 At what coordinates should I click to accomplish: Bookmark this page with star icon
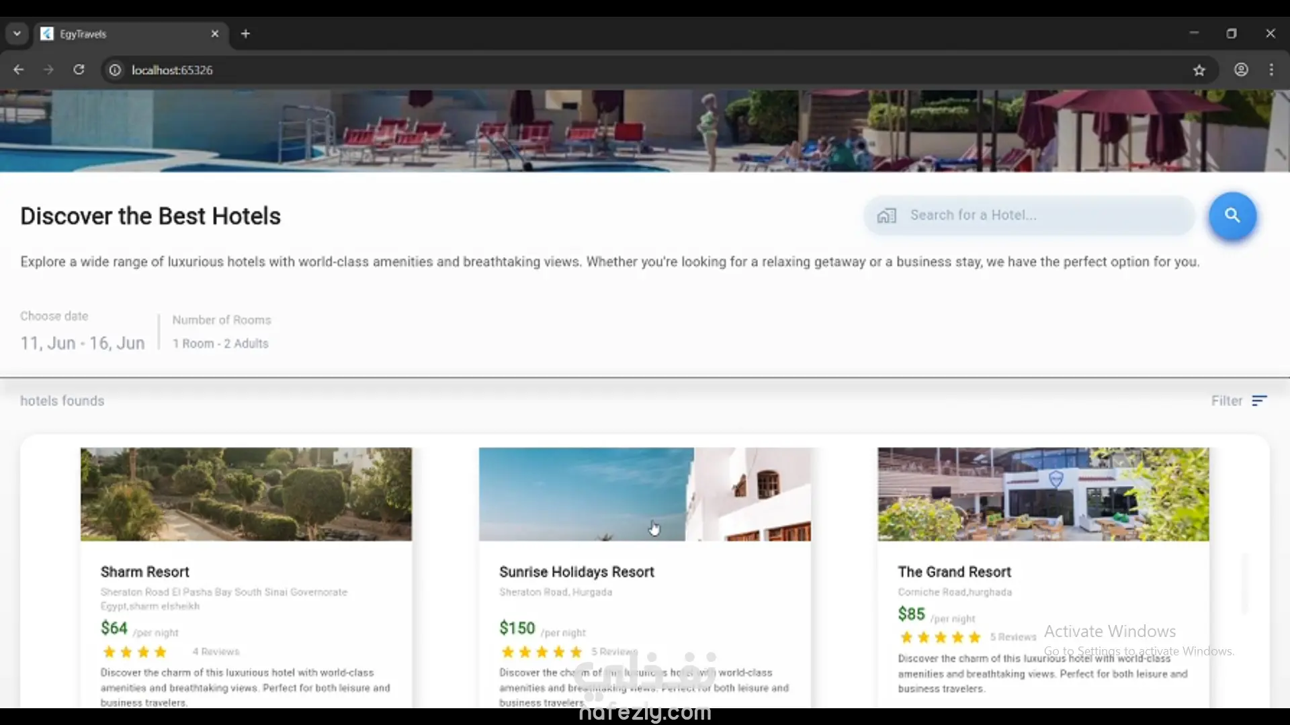(x=1199, y=70)
